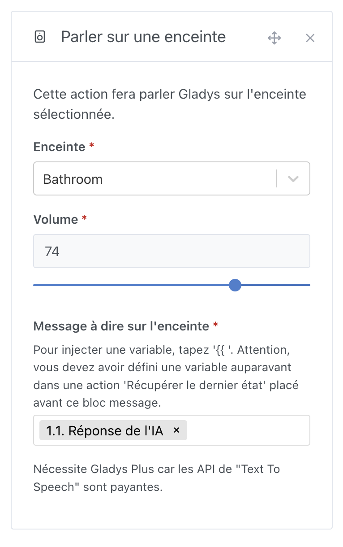343x547 pixels.
Task: Click the red asterisk beside Volume
Action: click(84, 219)
